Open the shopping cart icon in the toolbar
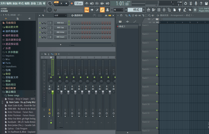The image size is (209, 134). coord(195,10)
